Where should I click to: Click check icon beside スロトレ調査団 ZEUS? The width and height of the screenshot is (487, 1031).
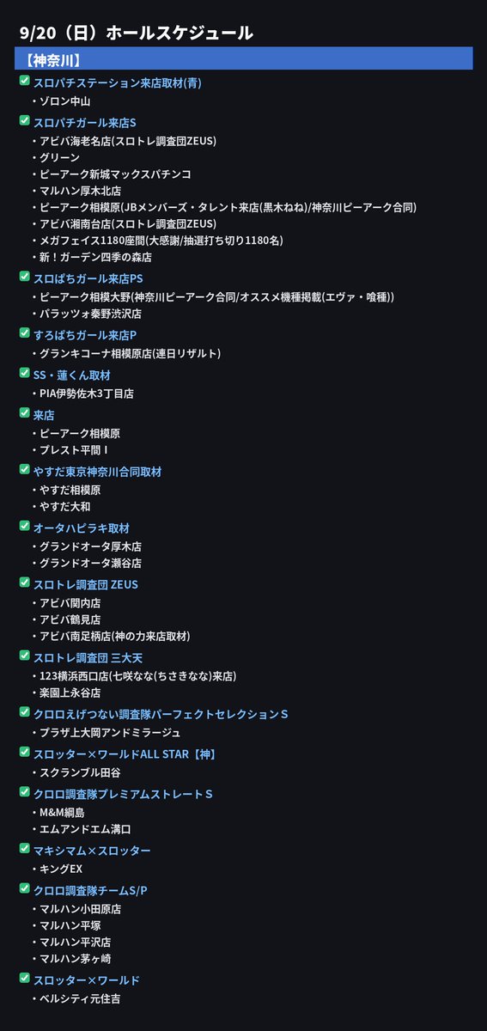coord(24,583)
